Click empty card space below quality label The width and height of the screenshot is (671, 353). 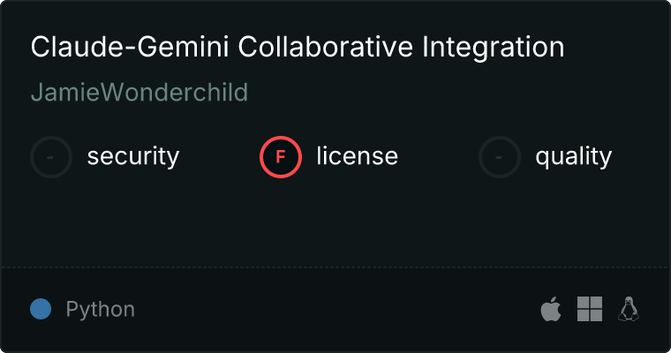point(574,221)
